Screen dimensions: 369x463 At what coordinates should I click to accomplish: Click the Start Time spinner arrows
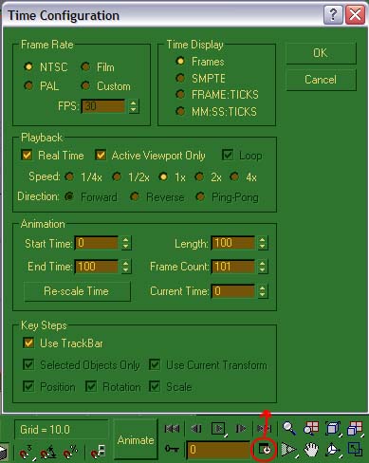[126, 243]
